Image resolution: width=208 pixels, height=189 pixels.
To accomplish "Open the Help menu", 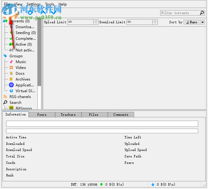I will [62, 4].
